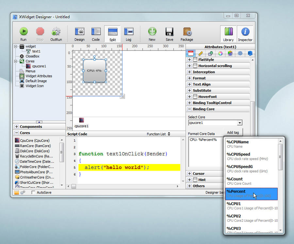
Task: Select the calendar attributes tab icon
Action: 191,53
